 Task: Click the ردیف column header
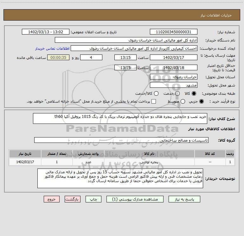230,154
